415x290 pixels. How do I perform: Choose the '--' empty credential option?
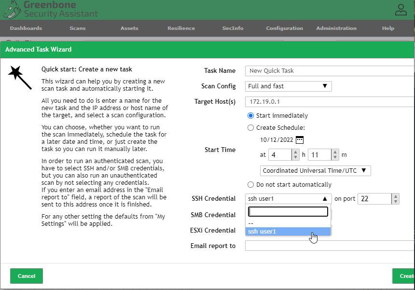click(x=288, y=223)
